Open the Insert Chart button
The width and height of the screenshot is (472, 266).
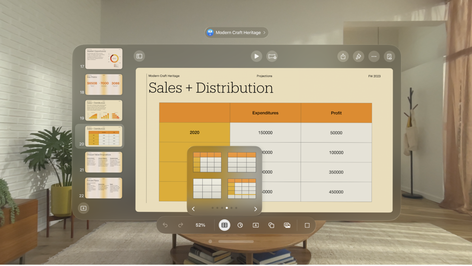click(240, 225)
